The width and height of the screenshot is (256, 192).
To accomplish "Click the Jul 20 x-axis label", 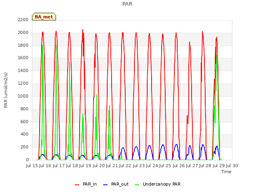I will 99,166.
